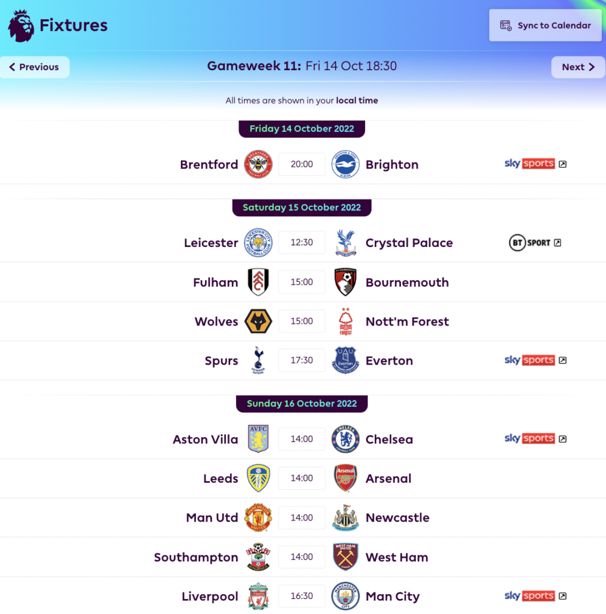This screenshot has width=606, height=614.
Task: Click the Man Utd club badge
Action: coord(258,518)
